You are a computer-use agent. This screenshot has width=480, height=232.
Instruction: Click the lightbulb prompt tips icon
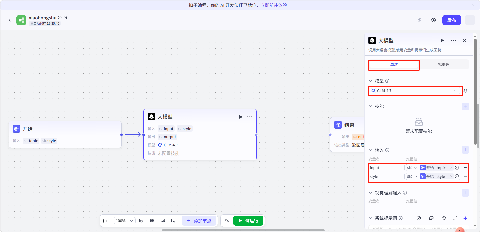(x=444, y=218)
